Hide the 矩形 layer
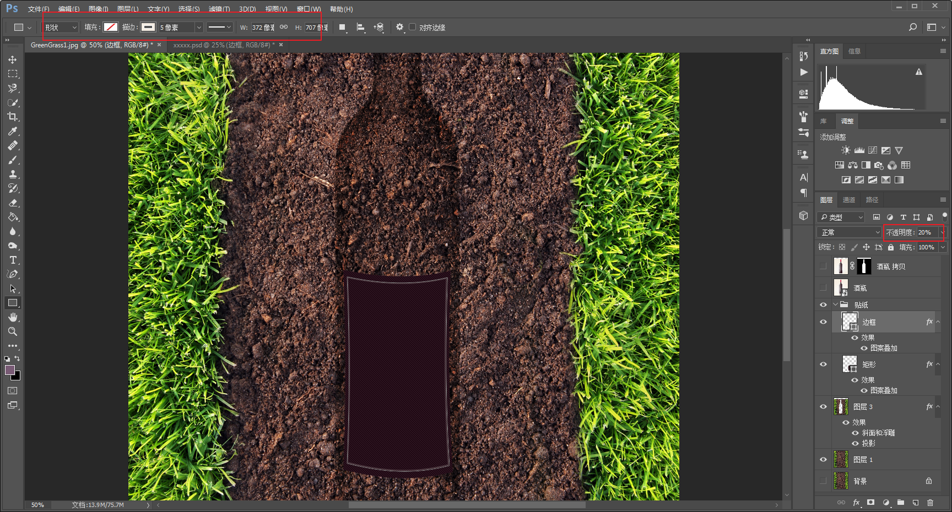 tap(824, 364)
